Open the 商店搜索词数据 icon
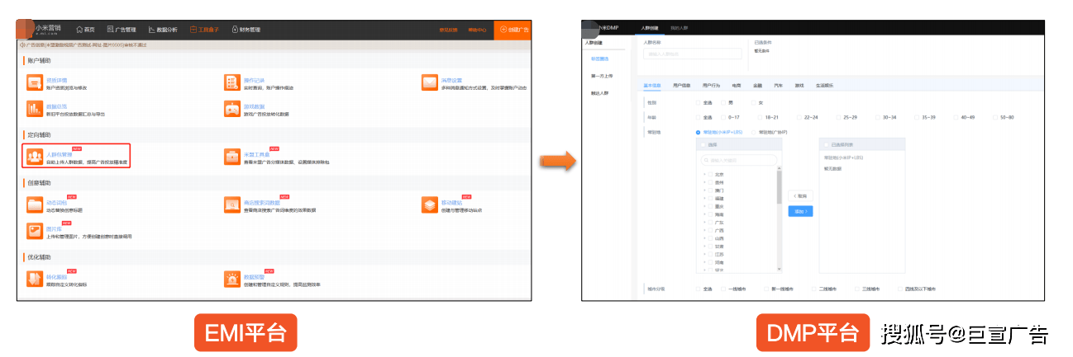1073x357 pixels. [231, 204]
